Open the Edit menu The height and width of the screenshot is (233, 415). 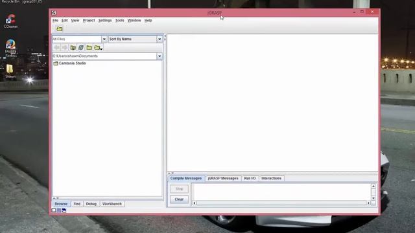(x=65, y=20)
